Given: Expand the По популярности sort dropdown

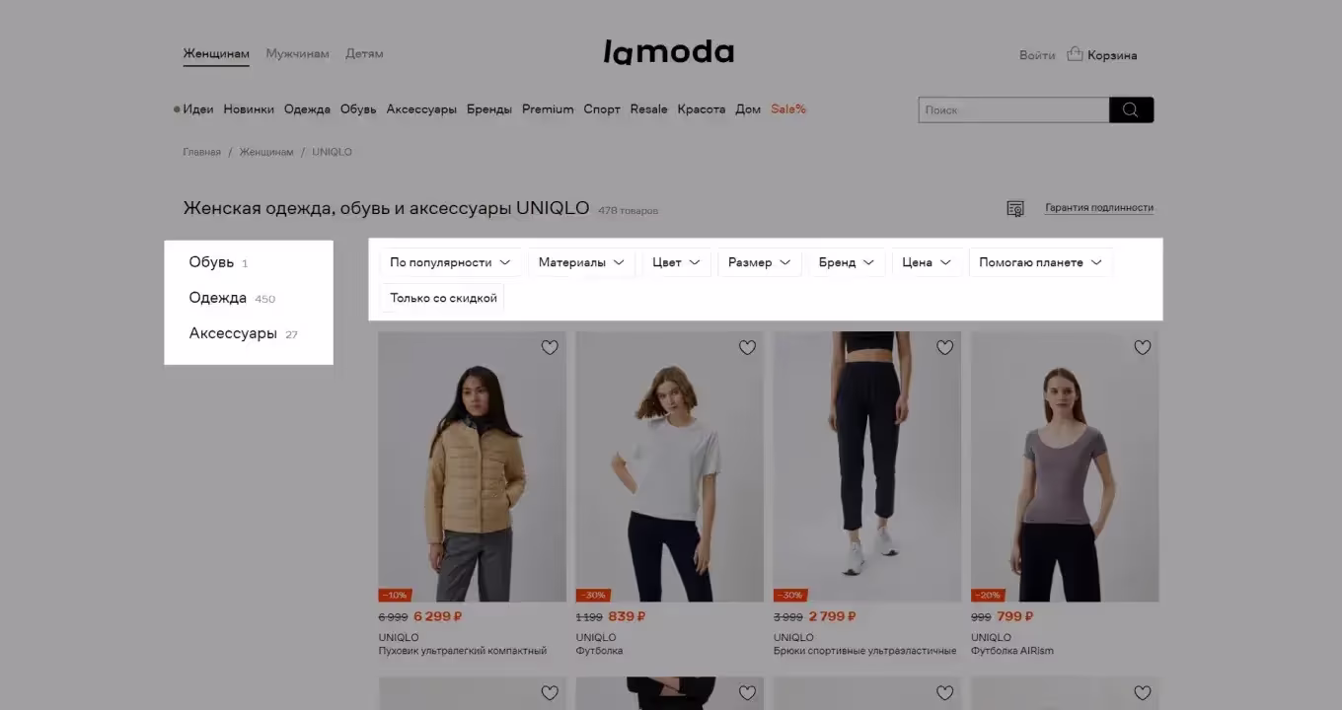Looking at the screenshot, I should click(450, 262).
